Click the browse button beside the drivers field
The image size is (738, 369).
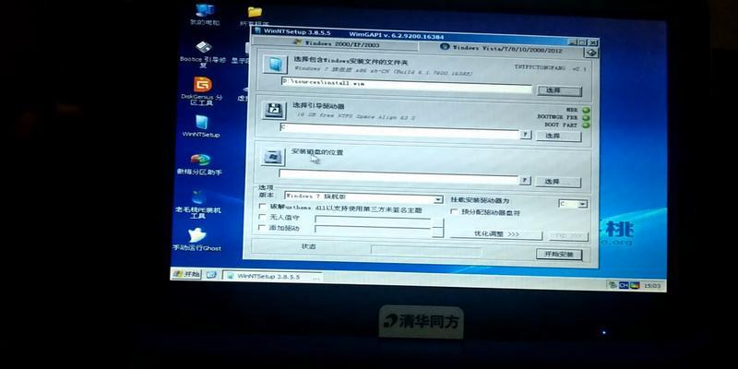(437, 232)
